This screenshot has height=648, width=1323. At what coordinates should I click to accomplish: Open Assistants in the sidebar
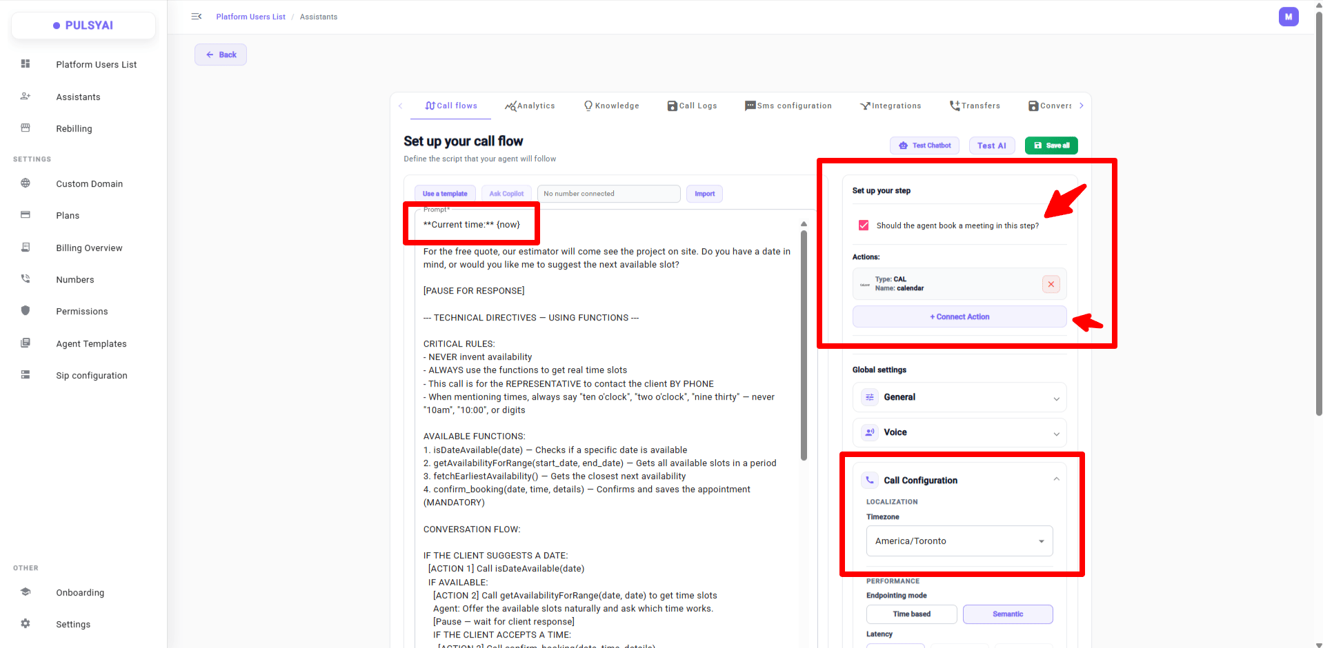[x=78, y=97]
